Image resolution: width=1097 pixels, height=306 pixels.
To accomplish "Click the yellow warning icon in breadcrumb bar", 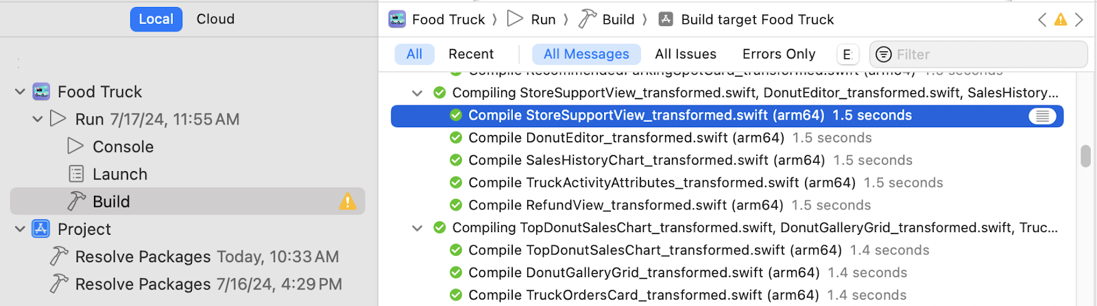I will point(1061,20).
